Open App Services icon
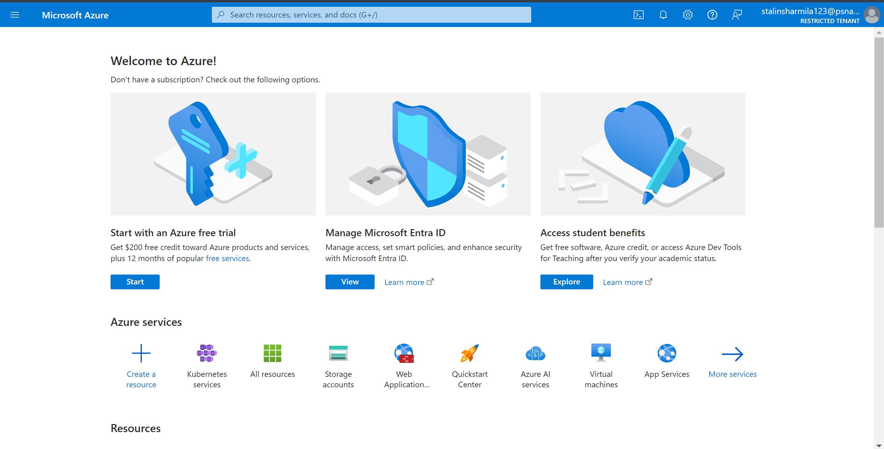The width and height of the screenshot is (884, 449). pos(666,353)
